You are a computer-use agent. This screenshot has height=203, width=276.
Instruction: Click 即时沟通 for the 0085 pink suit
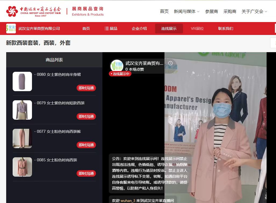pyautogui.click(x=86, y=173)
